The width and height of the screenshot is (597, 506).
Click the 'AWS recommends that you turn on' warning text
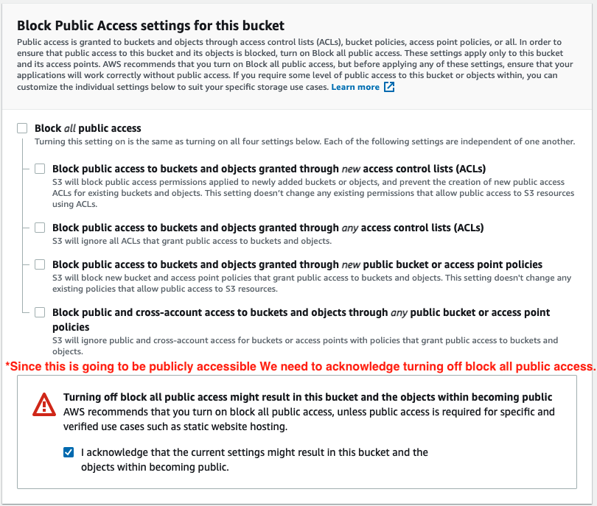pos(309,412)
